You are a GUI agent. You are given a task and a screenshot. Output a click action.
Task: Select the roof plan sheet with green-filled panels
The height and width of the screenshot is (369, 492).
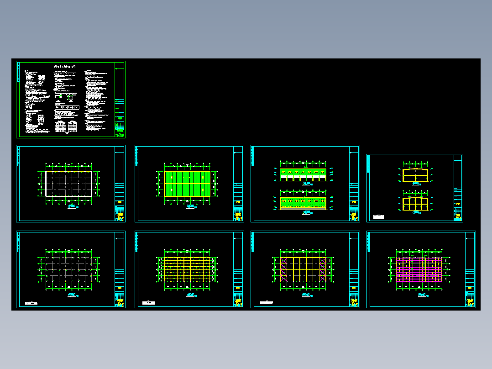pos(189,184)
